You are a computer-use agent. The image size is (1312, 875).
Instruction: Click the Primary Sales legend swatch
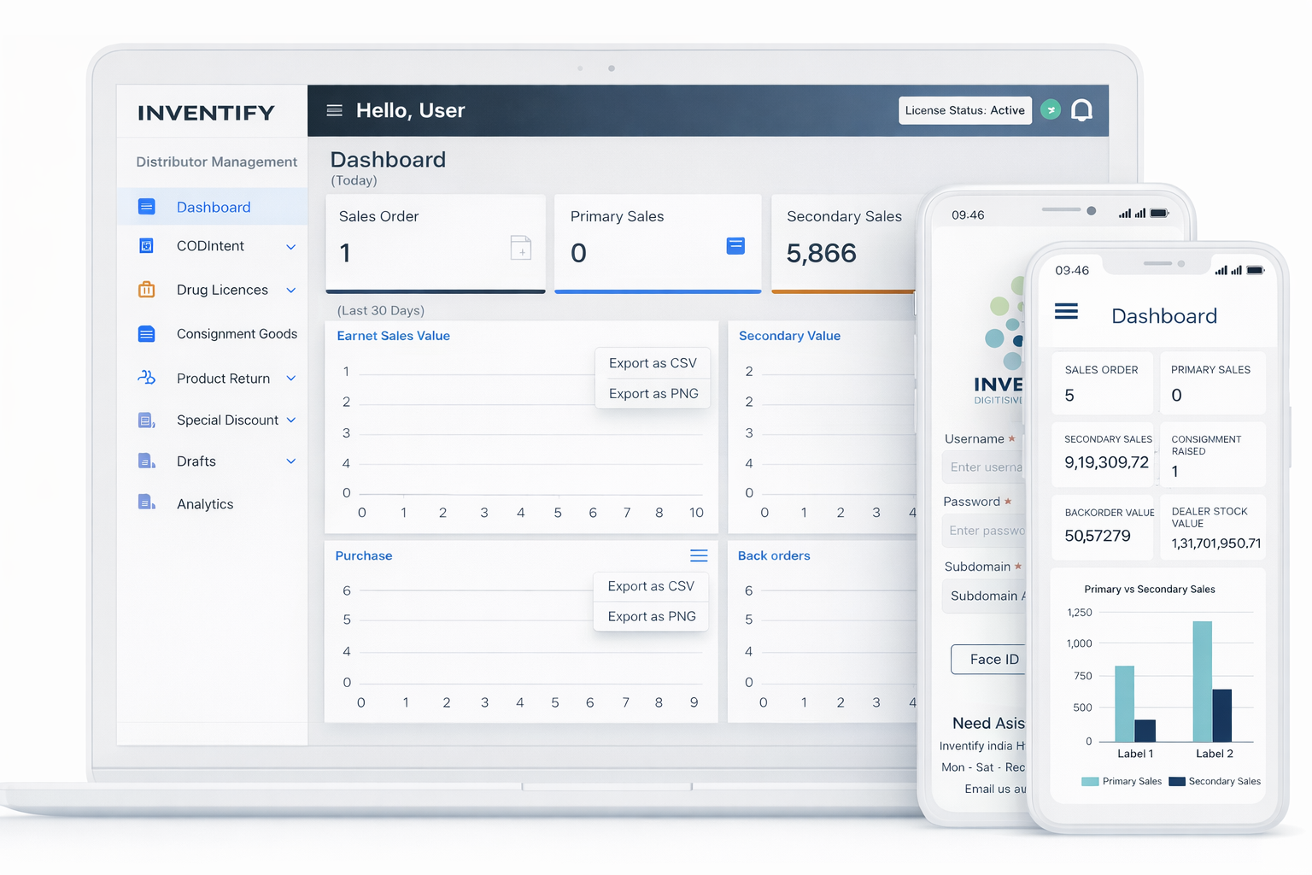point(1090,781)
